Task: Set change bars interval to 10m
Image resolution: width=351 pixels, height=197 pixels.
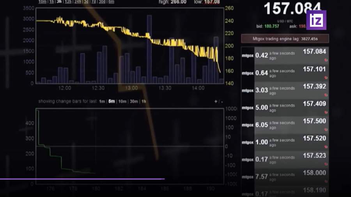Action: point(122,101)
